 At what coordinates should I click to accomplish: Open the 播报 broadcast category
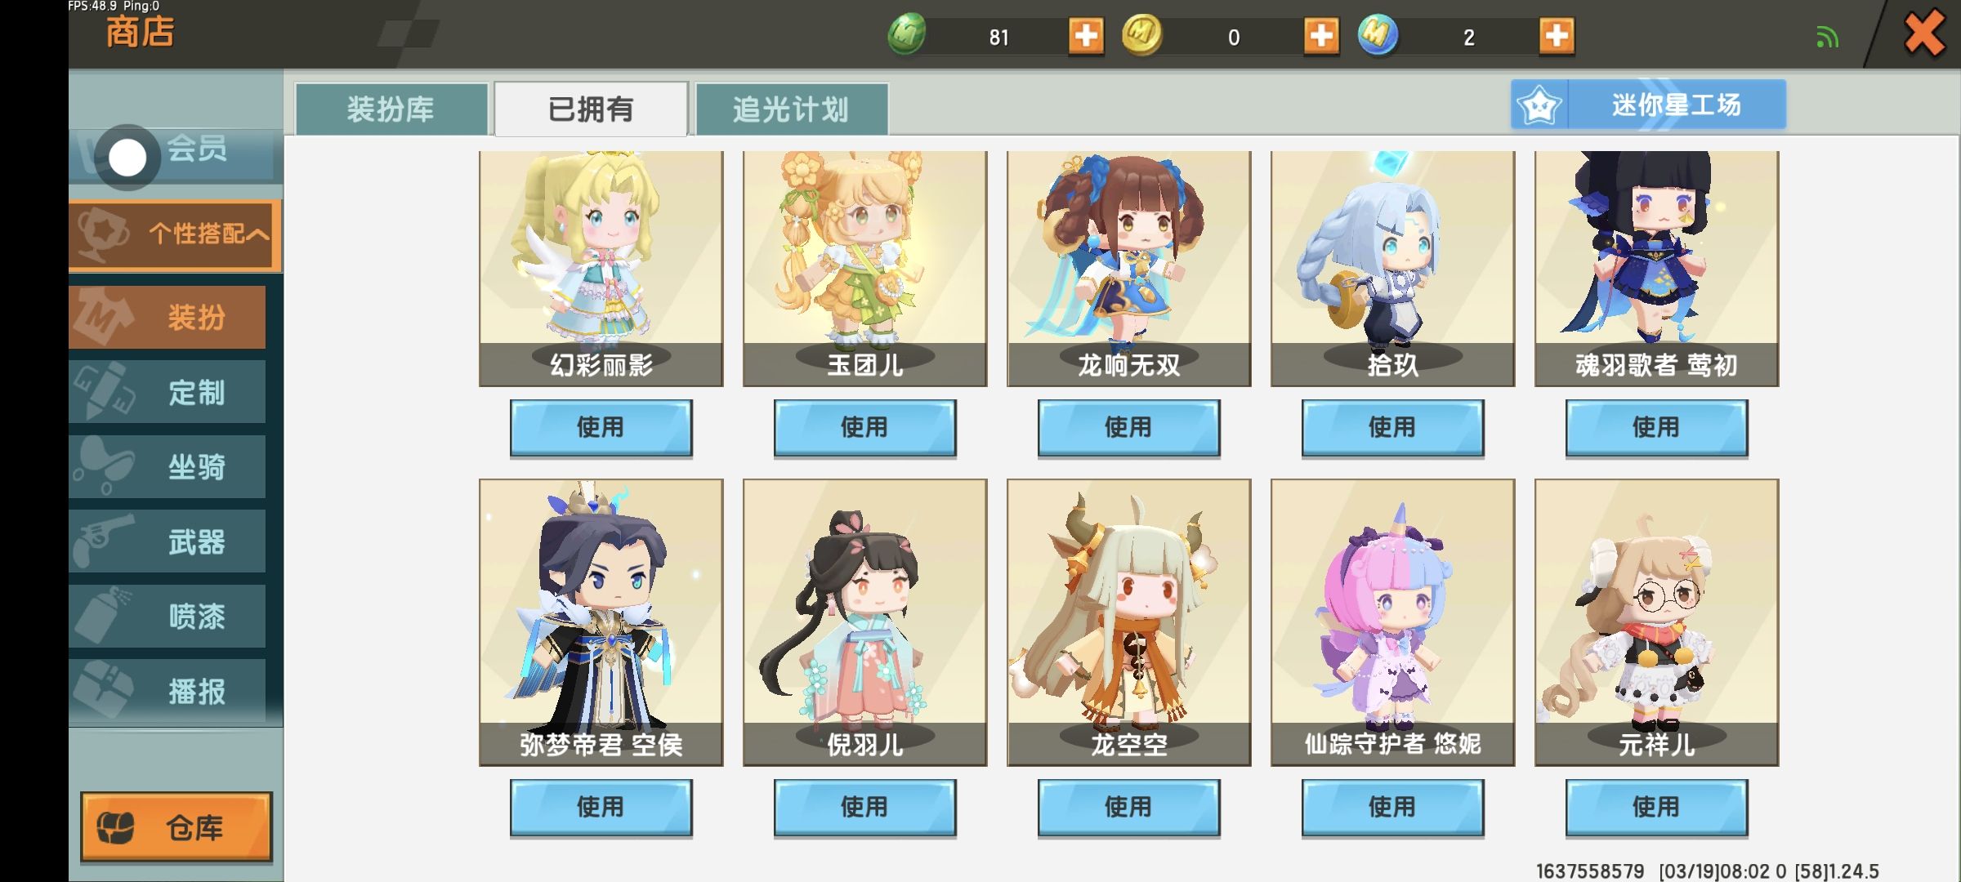tap(168, 691)
